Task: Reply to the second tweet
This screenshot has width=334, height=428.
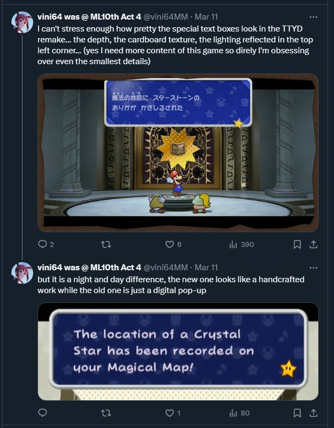Action: coord(42,413)
